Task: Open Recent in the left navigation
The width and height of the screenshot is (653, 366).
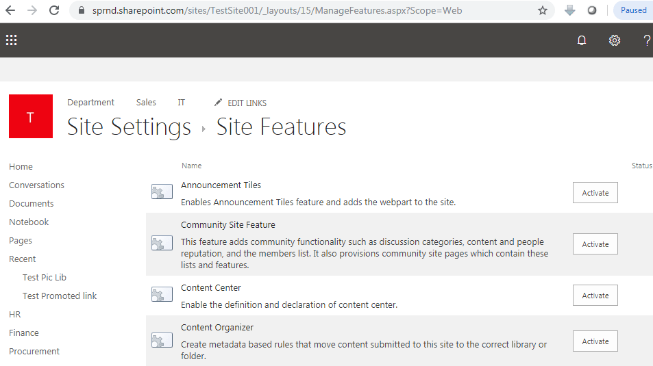Action: (23, 259)
